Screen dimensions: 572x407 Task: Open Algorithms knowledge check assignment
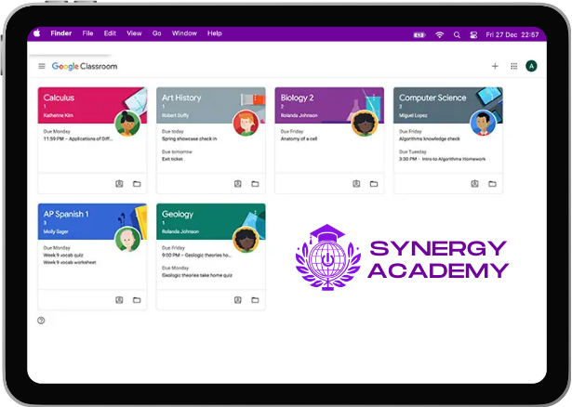click(x=430, y=138)
